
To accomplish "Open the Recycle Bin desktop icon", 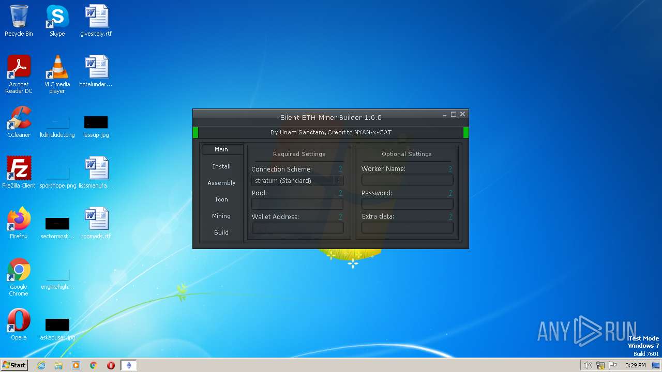I will pyautogui.click(x=19, y=21).
